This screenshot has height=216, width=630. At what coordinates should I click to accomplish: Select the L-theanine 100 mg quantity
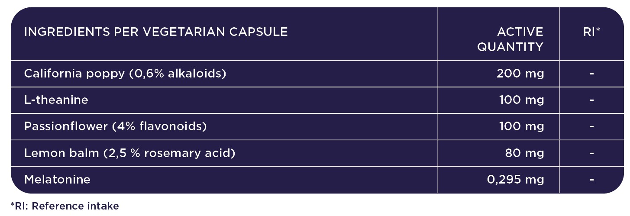coord(521,100)
